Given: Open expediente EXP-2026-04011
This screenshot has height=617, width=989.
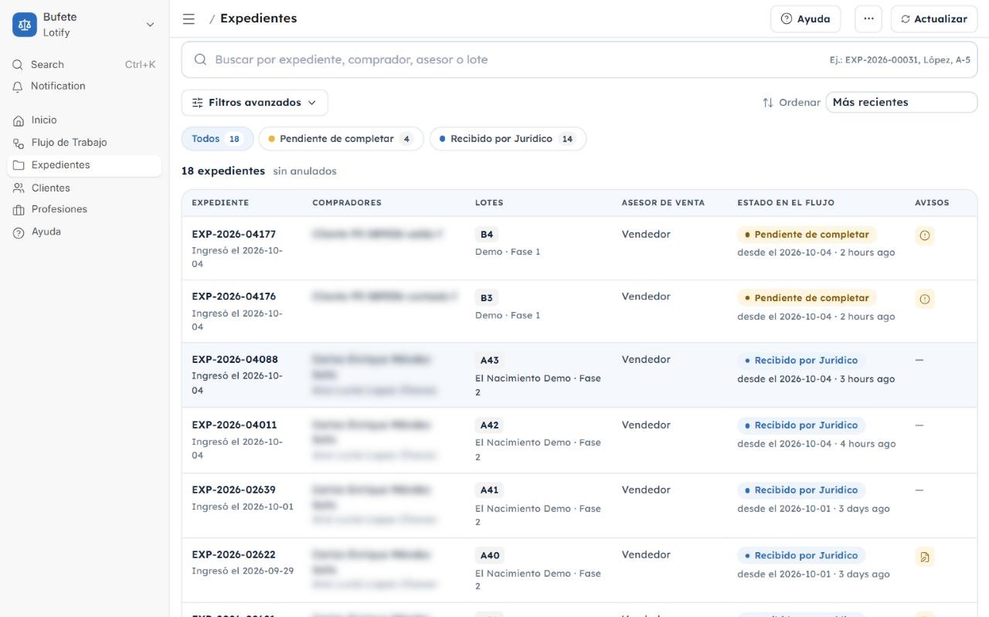Looking at the screenshot, I should point(233,425).
